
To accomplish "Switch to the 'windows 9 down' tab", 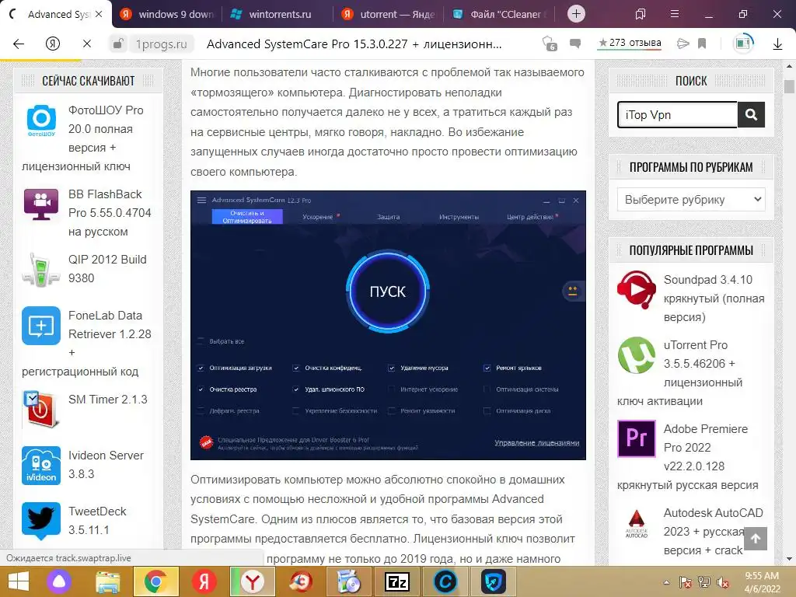I will tap(168, 14).
